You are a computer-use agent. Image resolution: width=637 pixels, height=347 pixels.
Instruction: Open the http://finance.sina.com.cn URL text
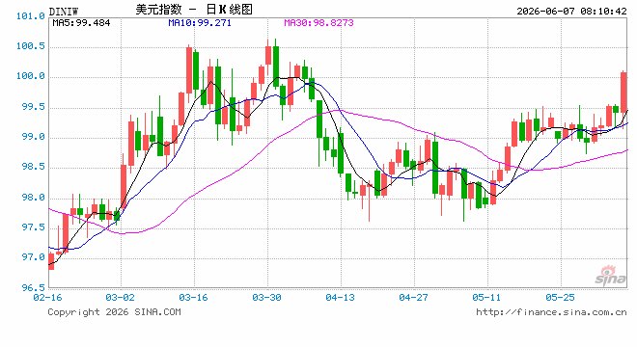(x=551, y=312)
